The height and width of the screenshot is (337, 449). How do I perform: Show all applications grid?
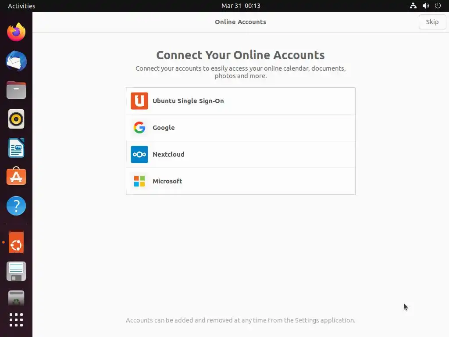(x=16, y=320)
